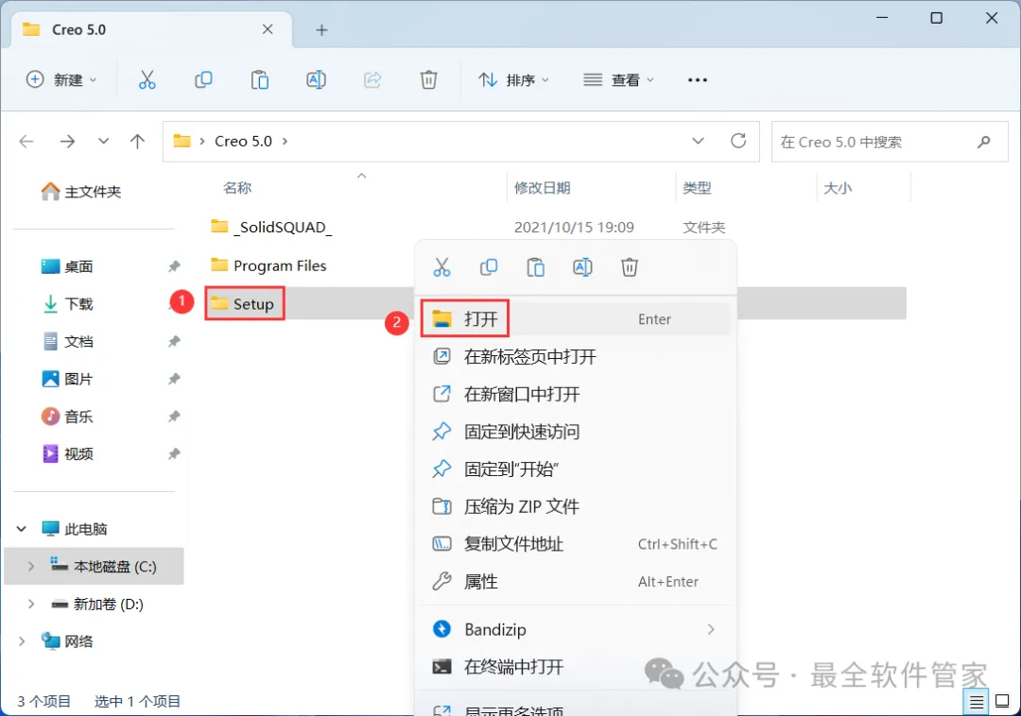Open the 排序 sort dropdown

514,80
